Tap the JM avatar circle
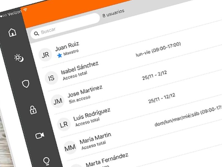 [x=58, y=101]
